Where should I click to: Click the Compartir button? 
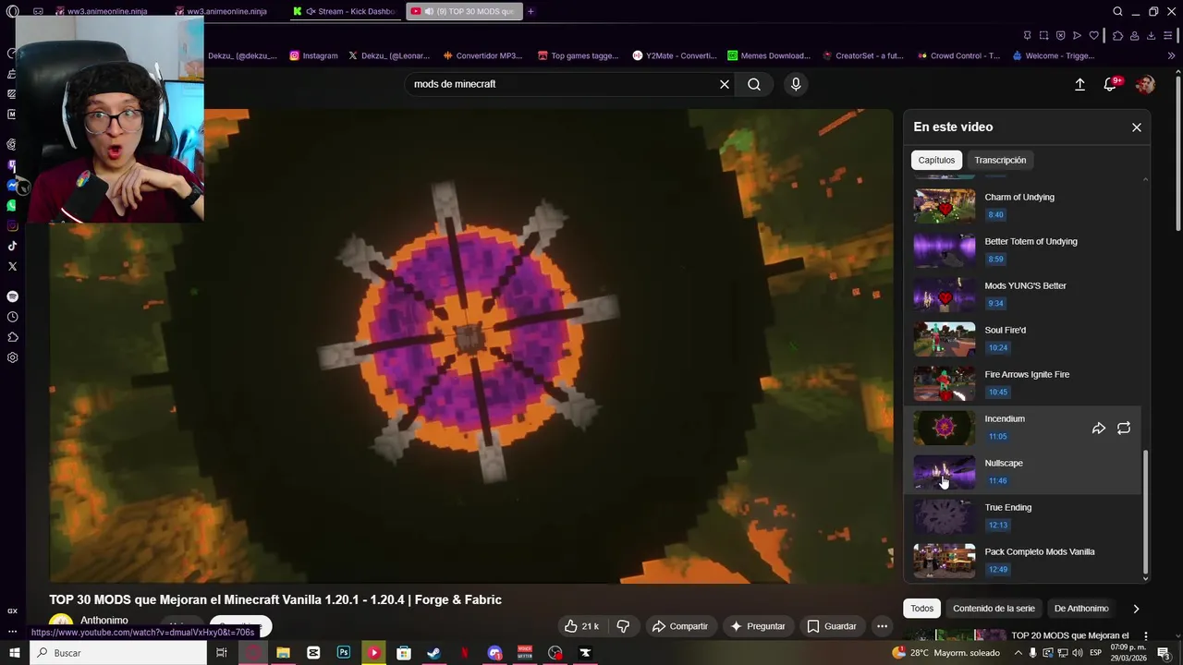point(679,626)
